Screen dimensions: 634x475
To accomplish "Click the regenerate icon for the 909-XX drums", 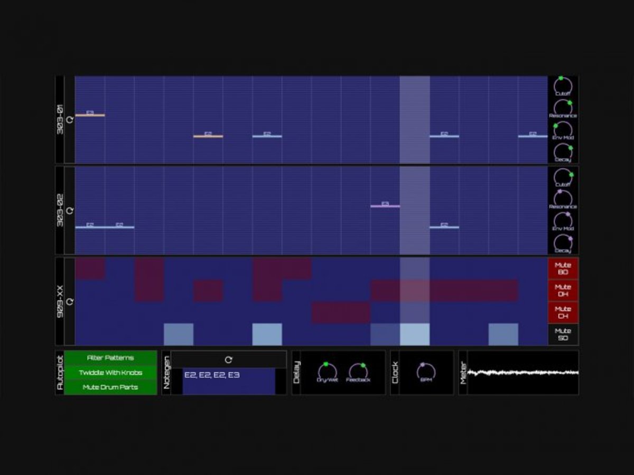I will [x=69, y=301].
